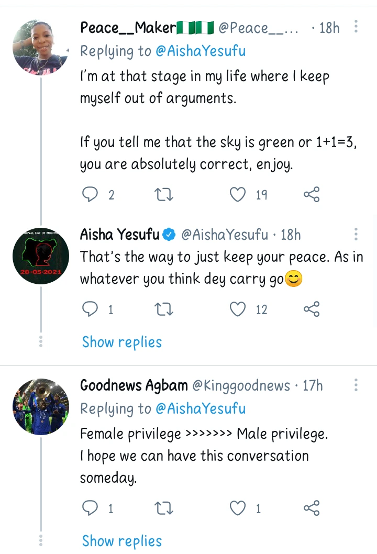Like Aisha Yesufu's tweet with 12 likes
The image size is (377, 554).
[x=237, y=309]
